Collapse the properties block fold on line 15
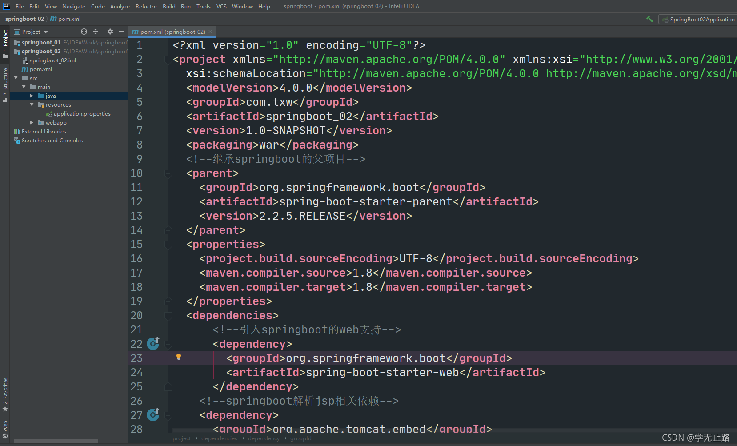The image size is (737, 446). [x=168, y=245]
